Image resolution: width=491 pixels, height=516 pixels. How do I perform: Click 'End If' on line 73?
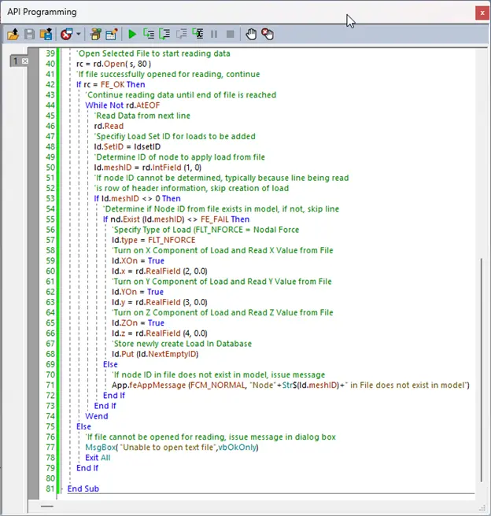[105, 406]
